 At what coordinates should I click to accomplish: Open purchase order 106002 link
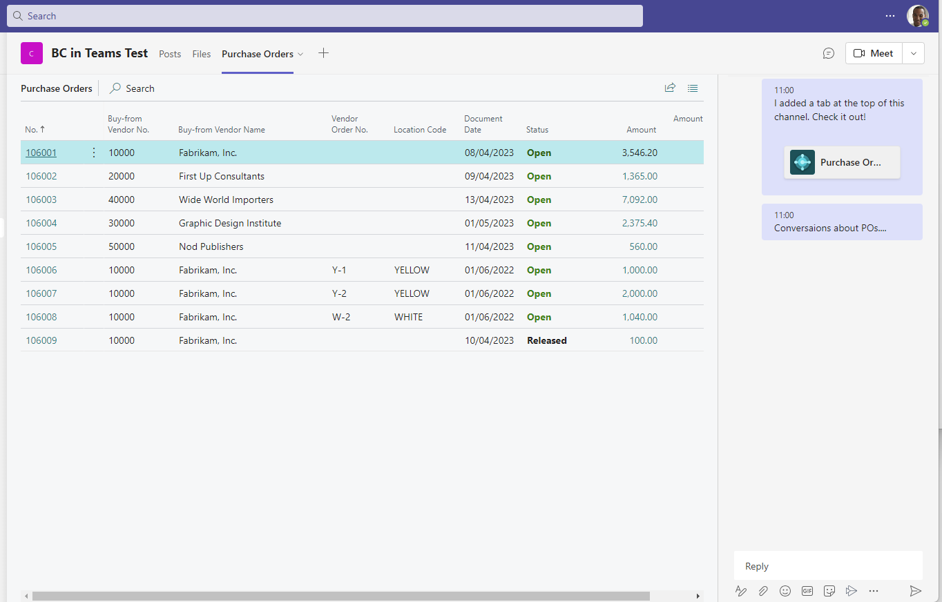coord(41,176)
